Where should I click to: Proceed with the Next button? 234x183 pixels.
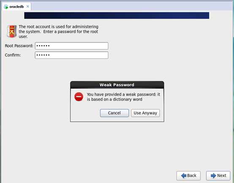[218, 175]
